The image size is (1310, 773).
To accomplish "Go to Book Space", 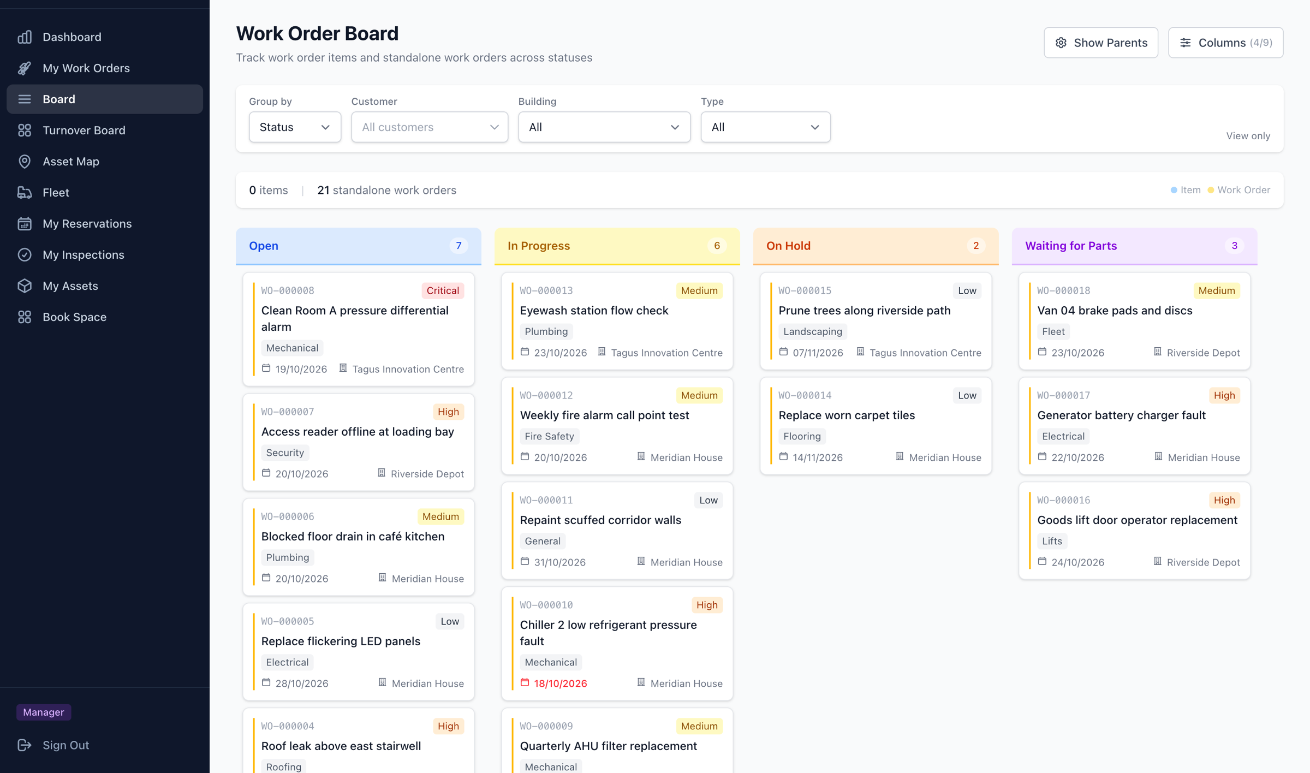I will coord(105,317).
